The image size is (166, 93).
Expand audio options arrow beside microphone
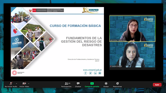click(16, 84)
